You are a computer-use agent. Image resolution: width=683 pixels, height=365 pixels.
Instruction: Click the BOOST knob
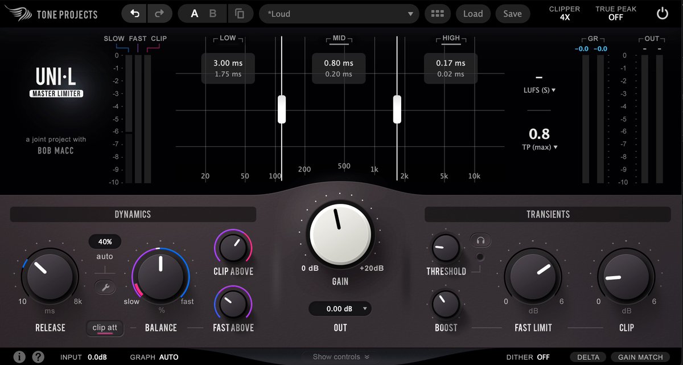point(446,305)
